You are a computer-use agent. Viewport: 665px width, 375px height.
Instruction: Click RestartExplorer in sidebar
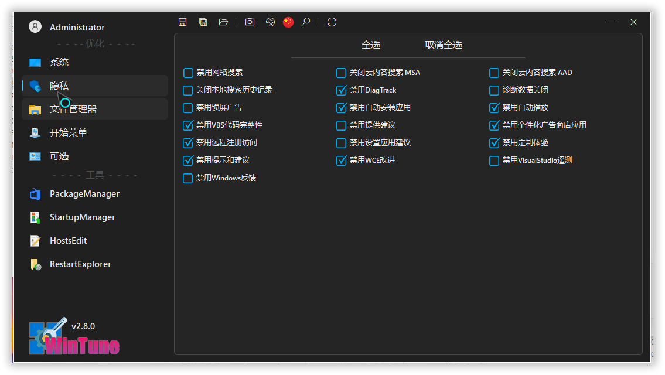pos(80,264)
